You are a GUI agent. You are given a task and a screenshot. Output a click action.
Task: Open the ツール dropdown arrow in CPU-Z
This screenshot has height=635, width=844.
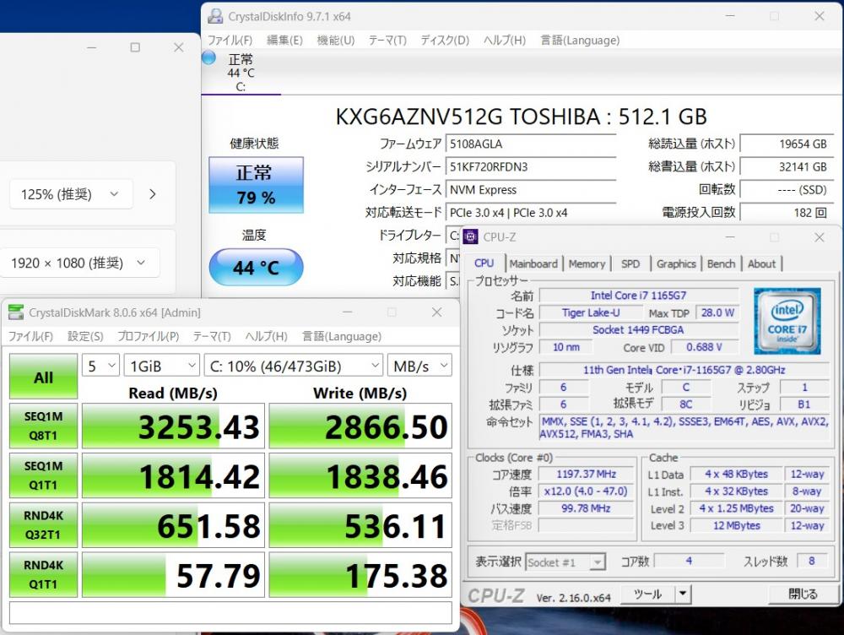point(683,594)
